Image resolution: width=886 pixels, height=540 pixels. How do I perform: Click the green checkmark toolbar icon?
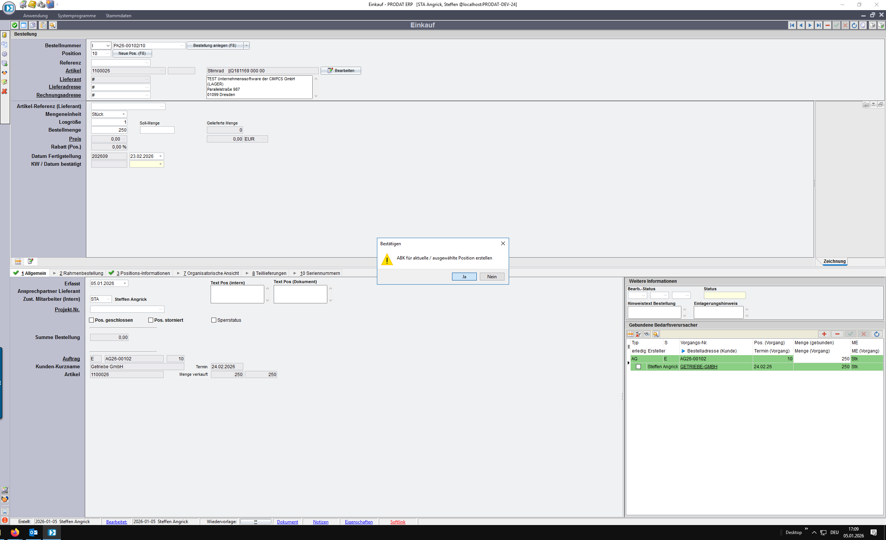(x=15, y=25)
